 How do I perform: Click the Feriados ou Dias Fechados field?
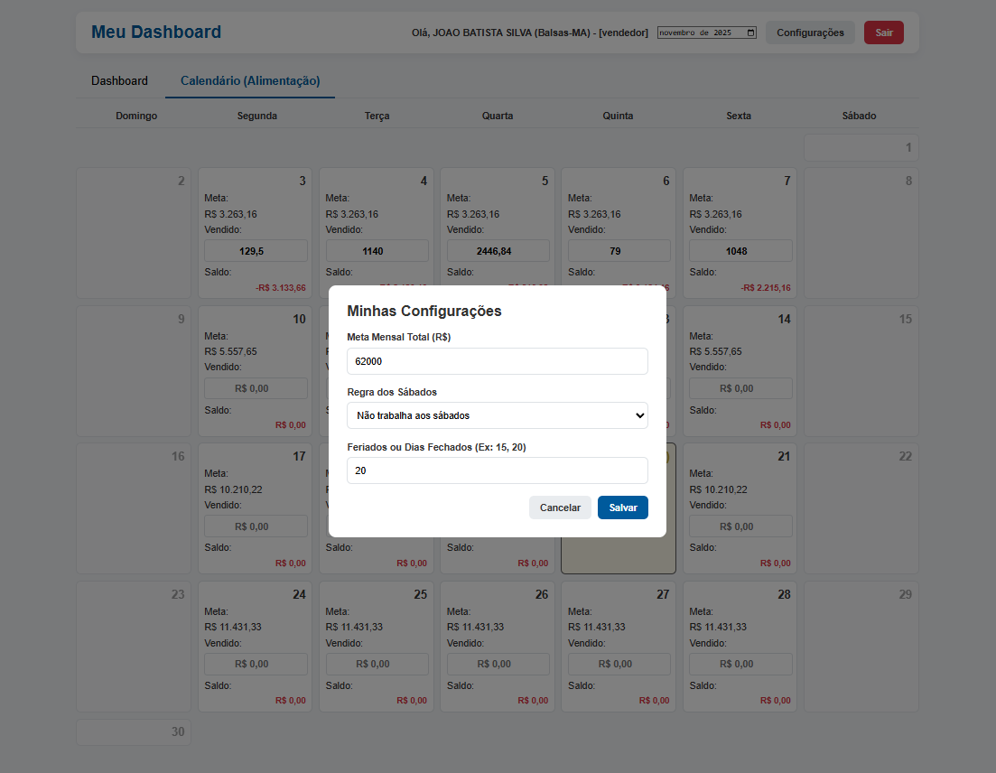tap(497, 470)
